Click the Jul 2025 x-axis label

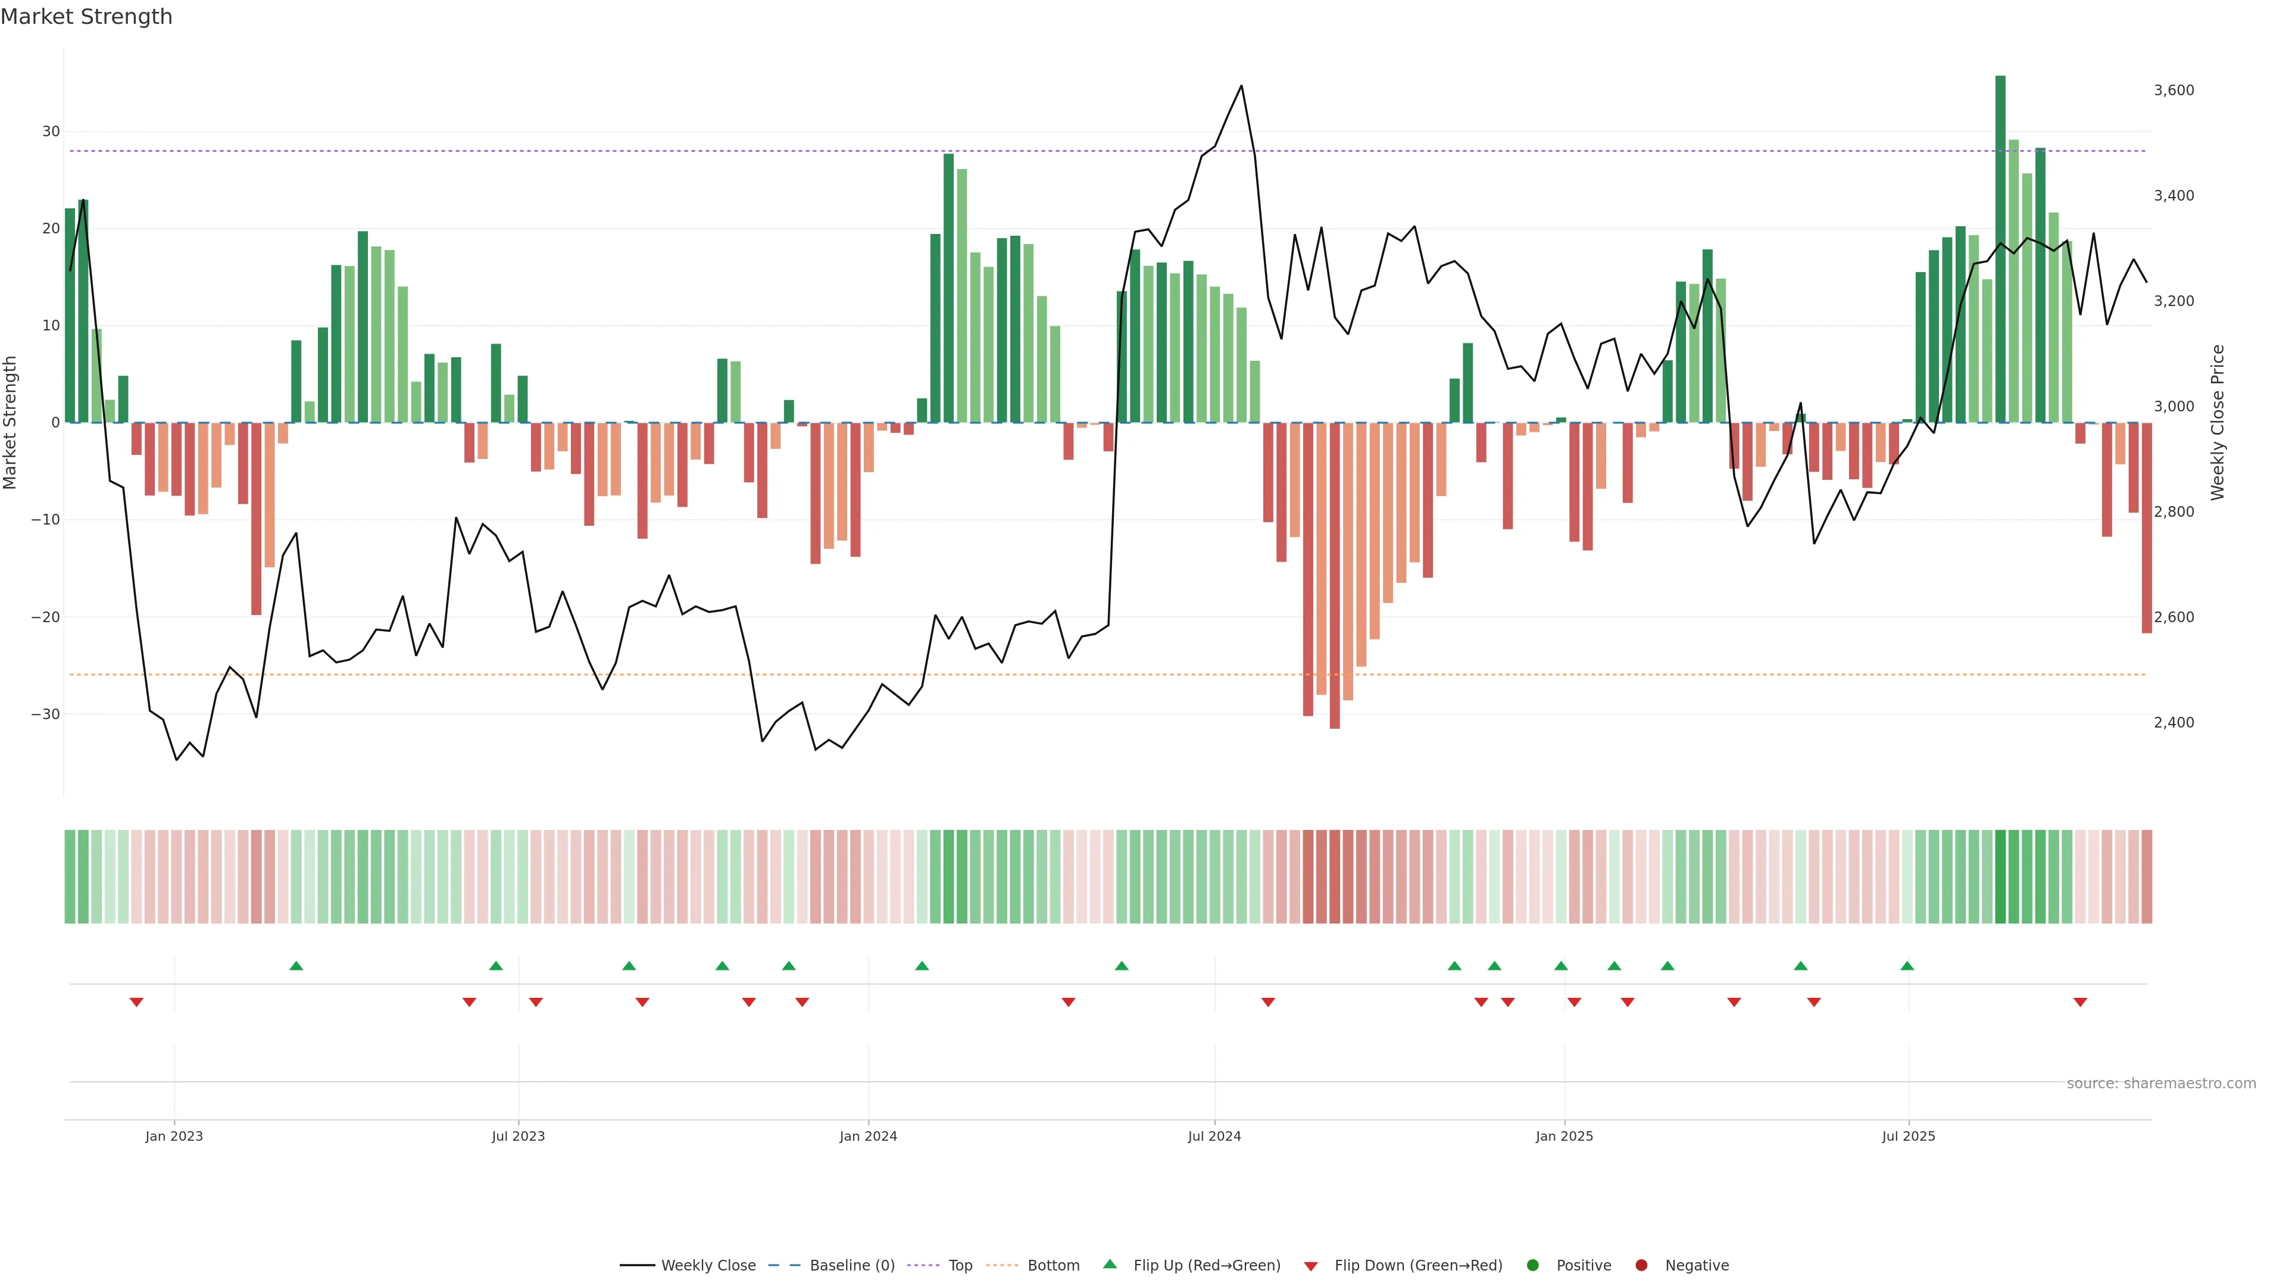(x=1909, y=1136)
